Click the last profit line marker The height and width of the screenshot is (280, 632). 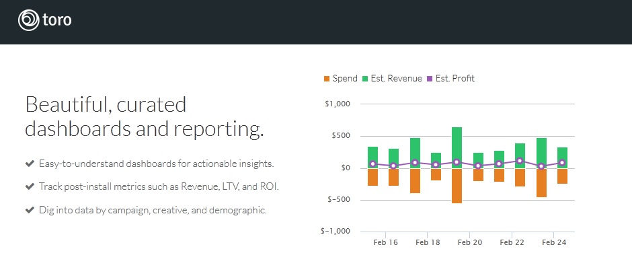[562, 163]
